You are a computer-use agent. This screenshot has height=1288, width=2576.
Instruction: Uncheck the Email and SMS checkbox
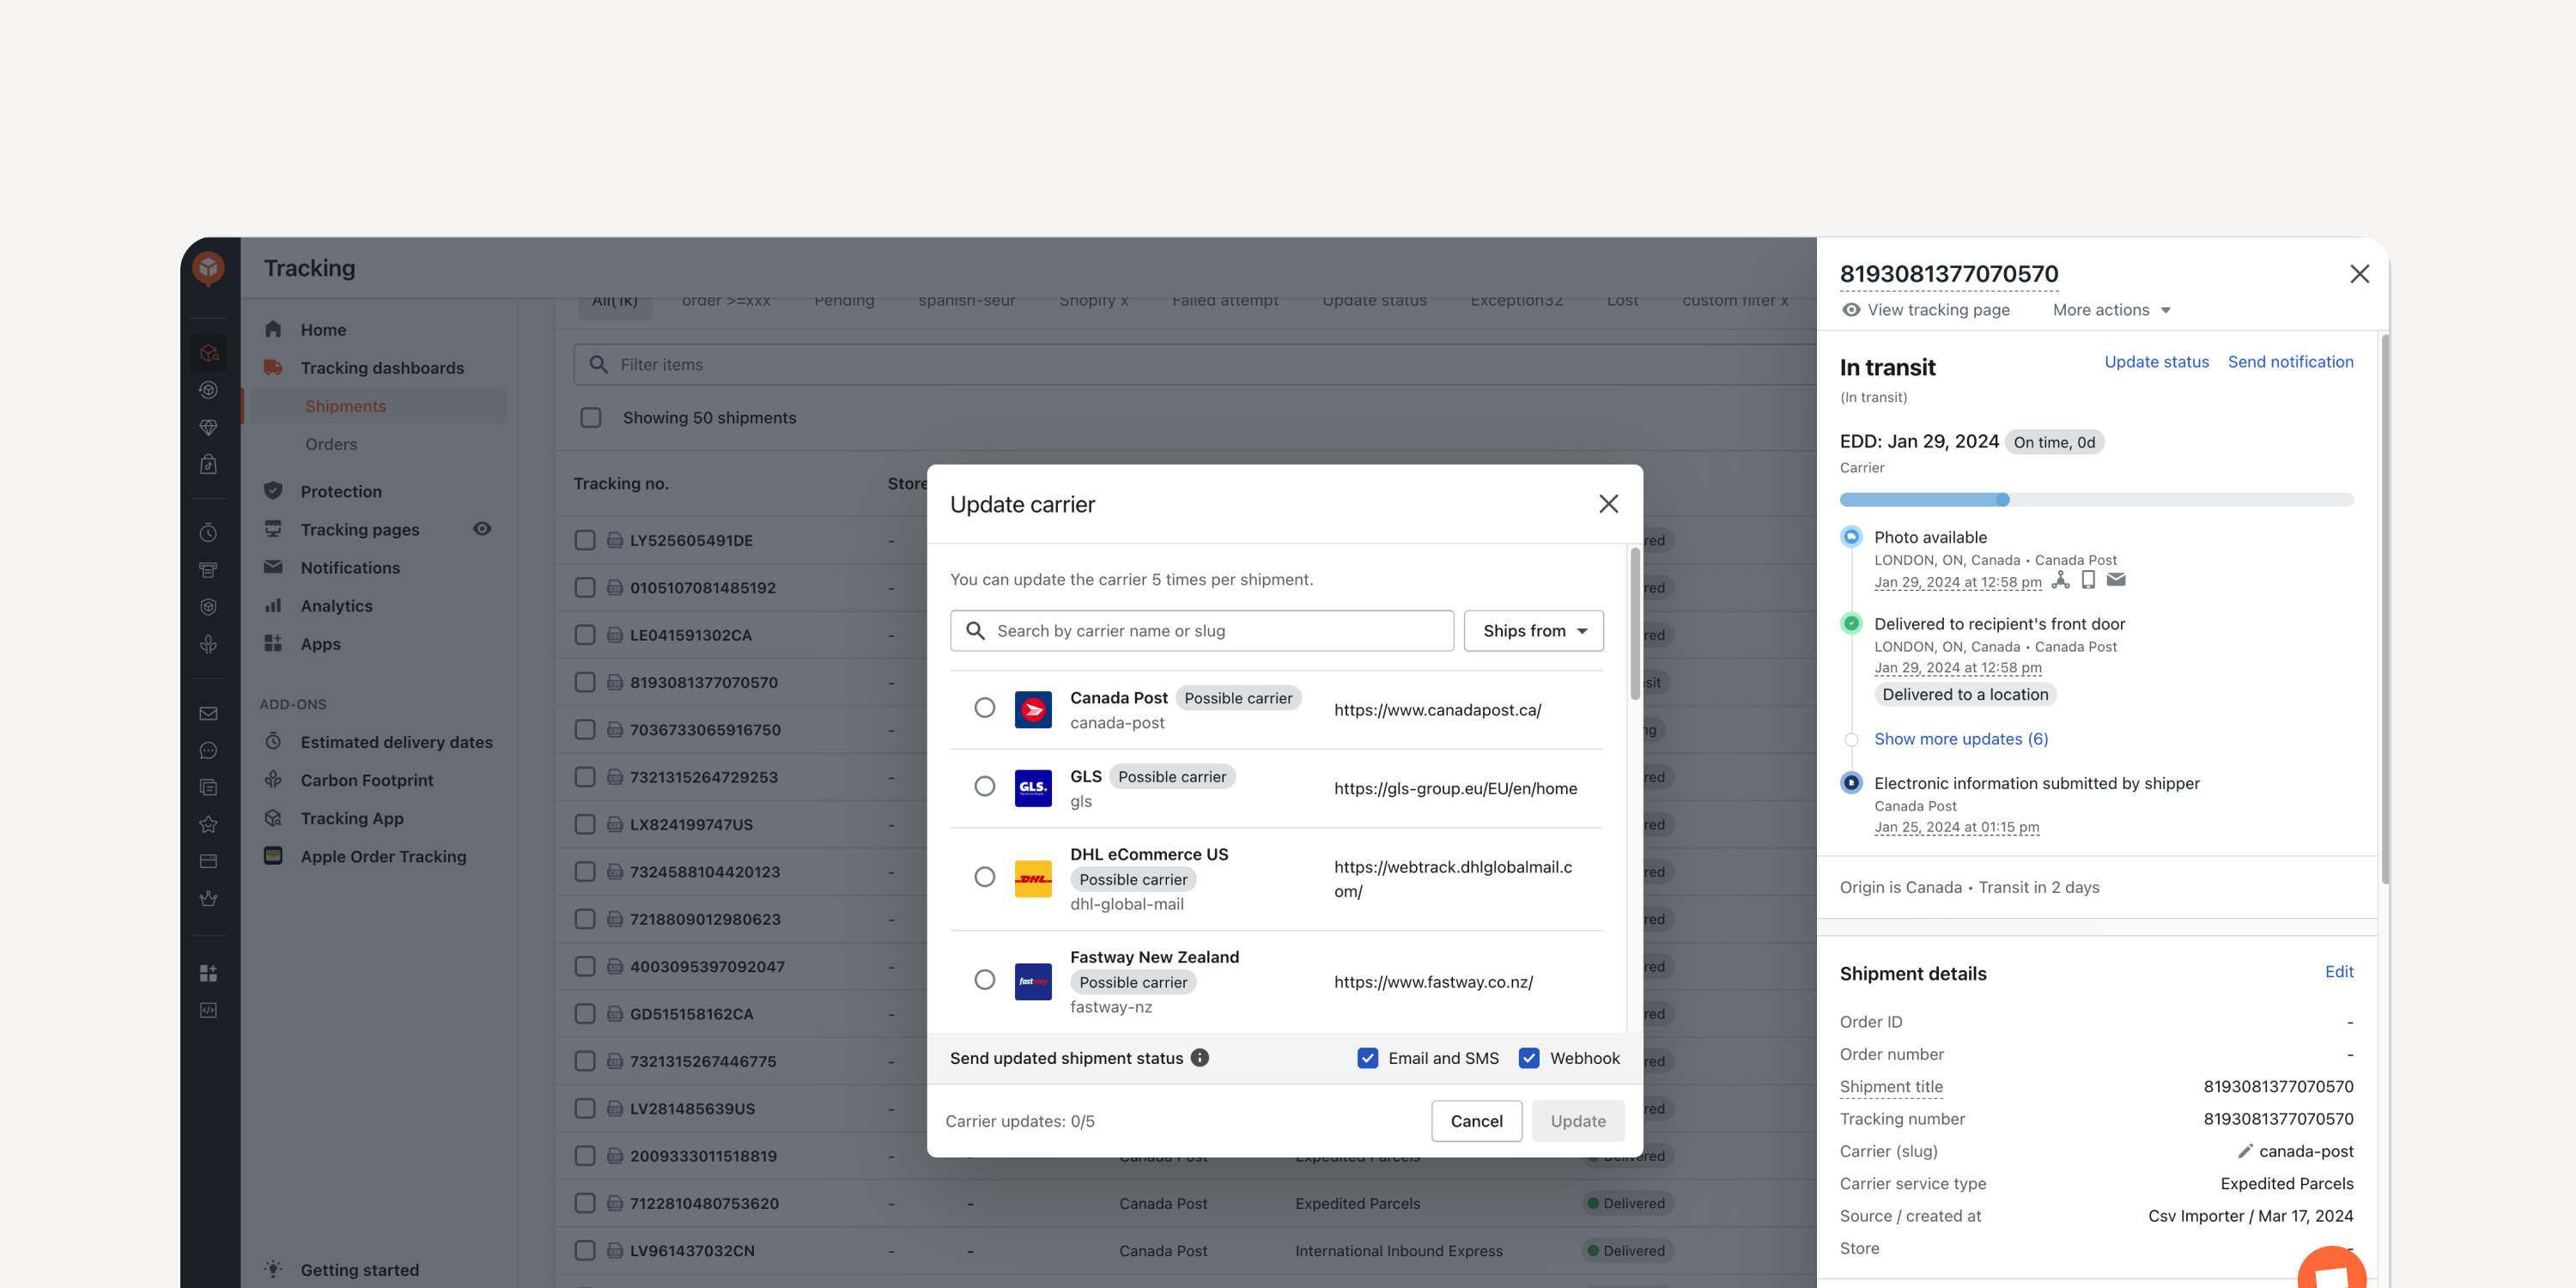[1367, 1058]
